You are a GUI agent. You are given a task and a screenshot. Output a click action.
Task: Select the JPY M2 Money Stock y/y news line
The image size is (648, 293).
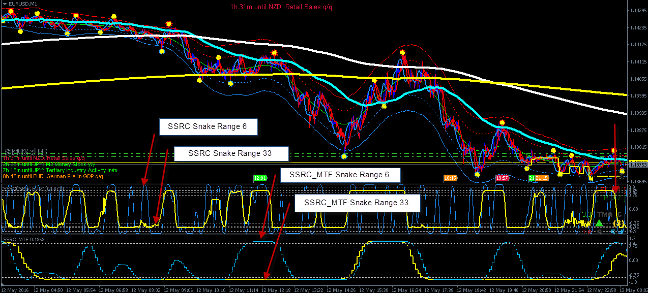click(49, 164)
